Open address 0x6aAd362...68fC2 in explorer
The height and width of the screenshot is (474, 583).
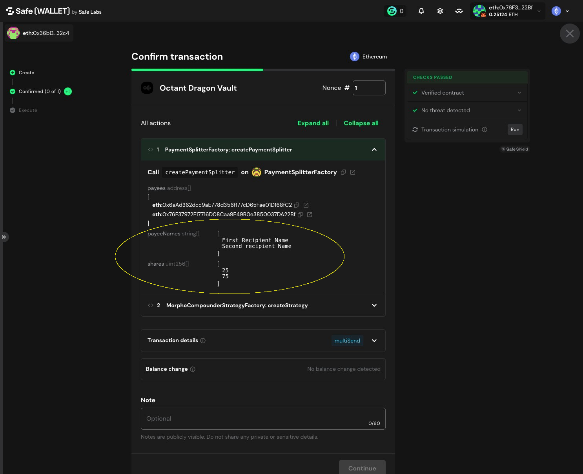tap(306, 205)
